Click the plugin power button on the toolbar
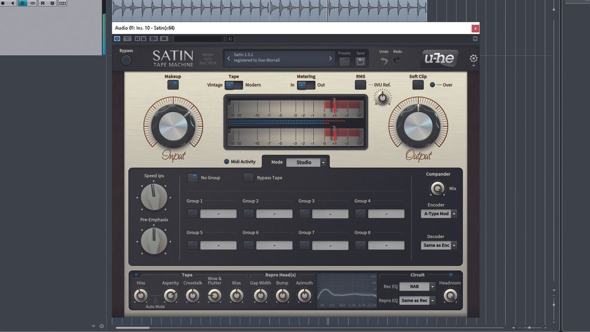The image size is (590, 332). 117,38
